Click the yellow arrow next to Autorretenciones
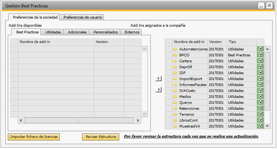 coord(175,49)
